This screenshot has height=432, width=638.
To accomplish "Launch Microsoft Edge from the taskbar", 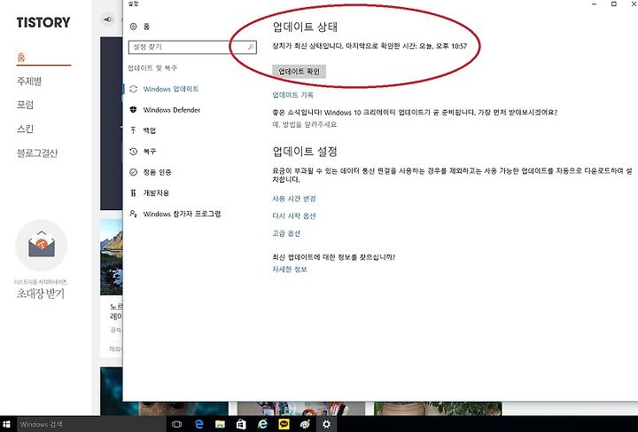I will pos(199,424).
